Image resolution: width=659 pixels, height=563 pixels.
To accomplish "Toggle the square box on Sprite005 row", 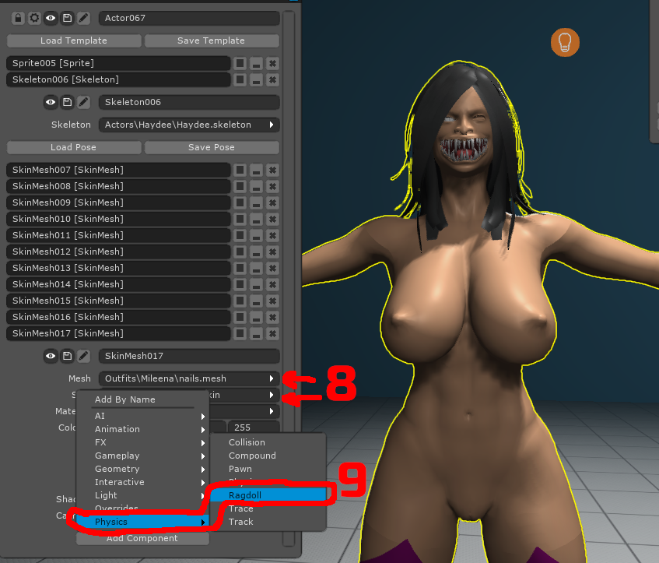I will (x=240, y=64).
